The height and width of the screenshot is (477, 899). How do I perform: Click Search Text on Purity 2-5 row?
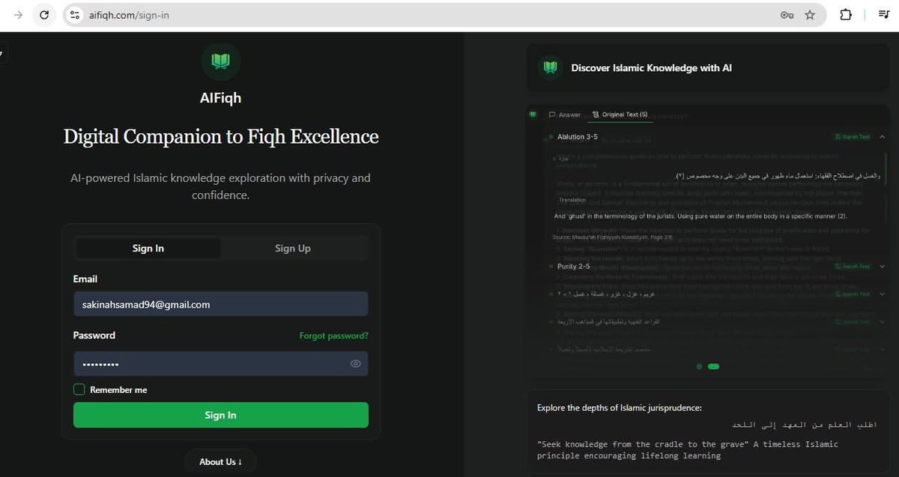853,266
